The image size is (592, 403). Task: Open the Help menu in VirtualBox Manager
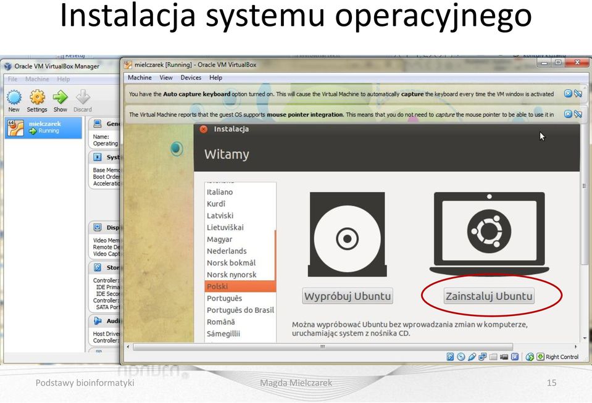64,79
